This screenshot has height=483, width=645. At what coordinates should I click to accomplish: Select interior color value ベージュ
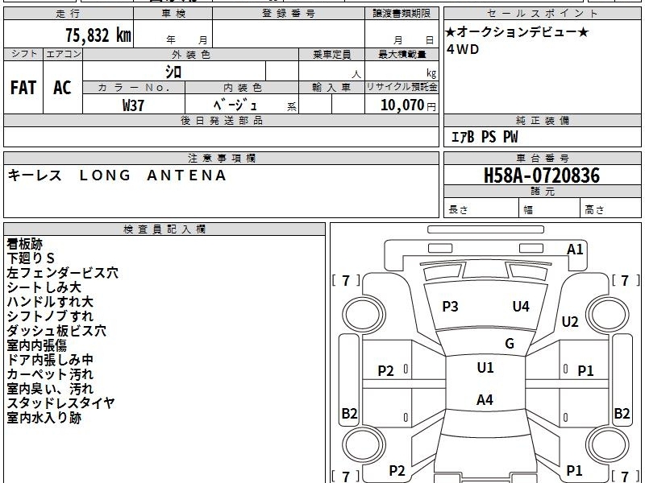tap(235, 105)
